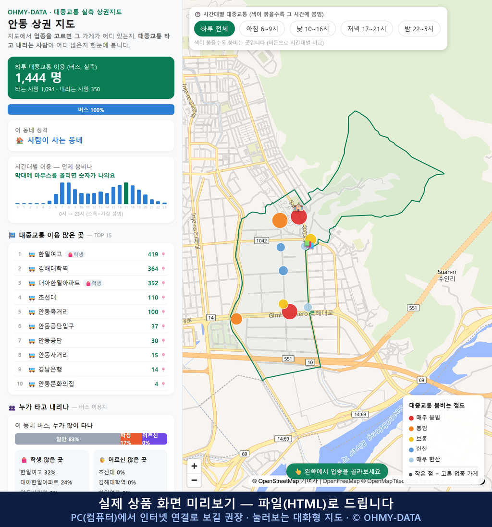Click the large orange marker beside the house icon
The height and width of the screenshot is (527, 492).
(280, 220)
